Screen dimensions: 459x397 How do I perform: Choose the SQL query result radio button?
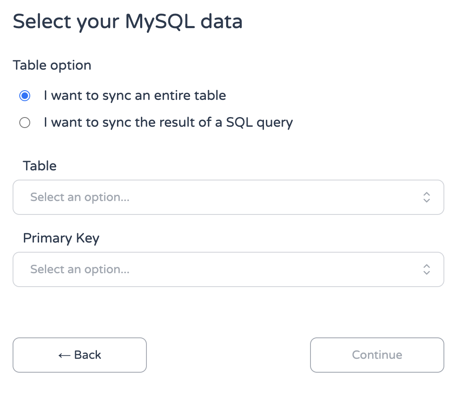[25, 123]
